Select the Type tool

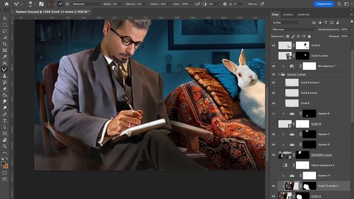pyautogui.click(x=4, y=121)
